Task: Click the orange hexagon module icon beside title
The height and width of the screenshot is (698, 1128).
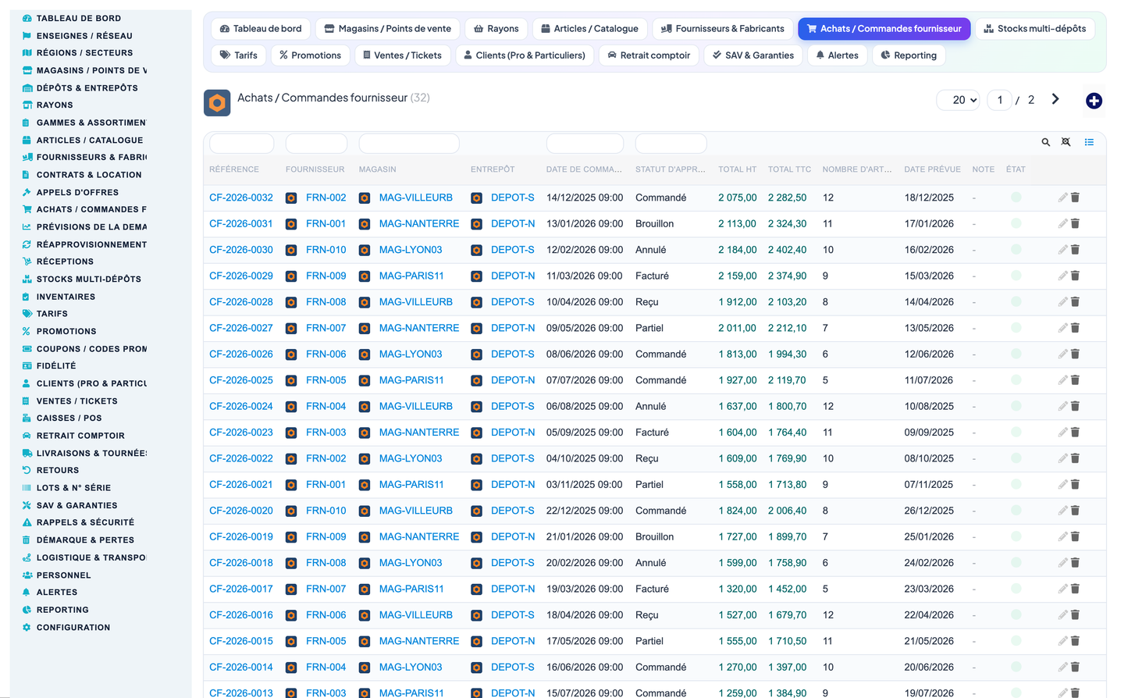Action: [x=217, y=103]
